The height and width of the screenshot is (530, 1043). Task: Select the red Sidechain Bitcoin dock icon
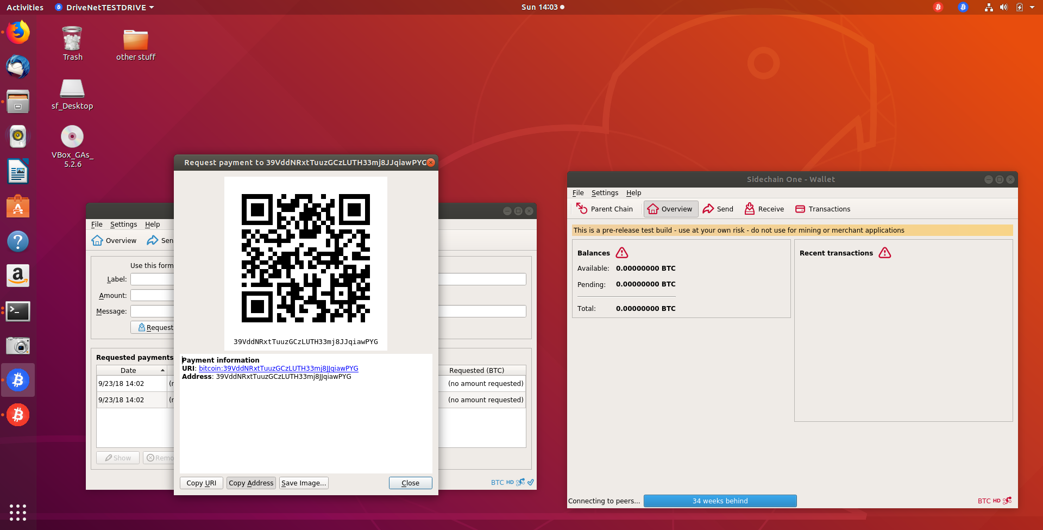click(x=18, y=415)
